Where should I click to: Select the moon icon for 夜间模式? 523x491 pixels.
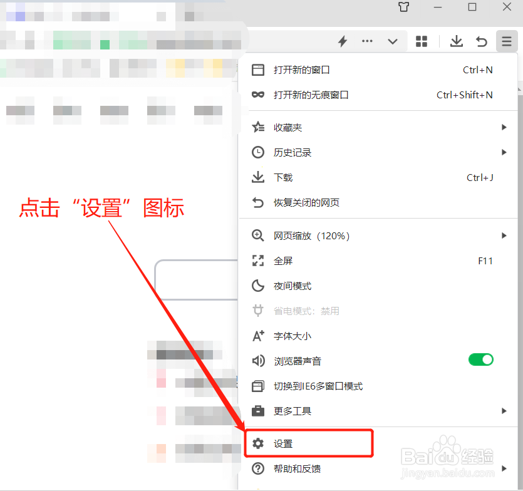258,286
